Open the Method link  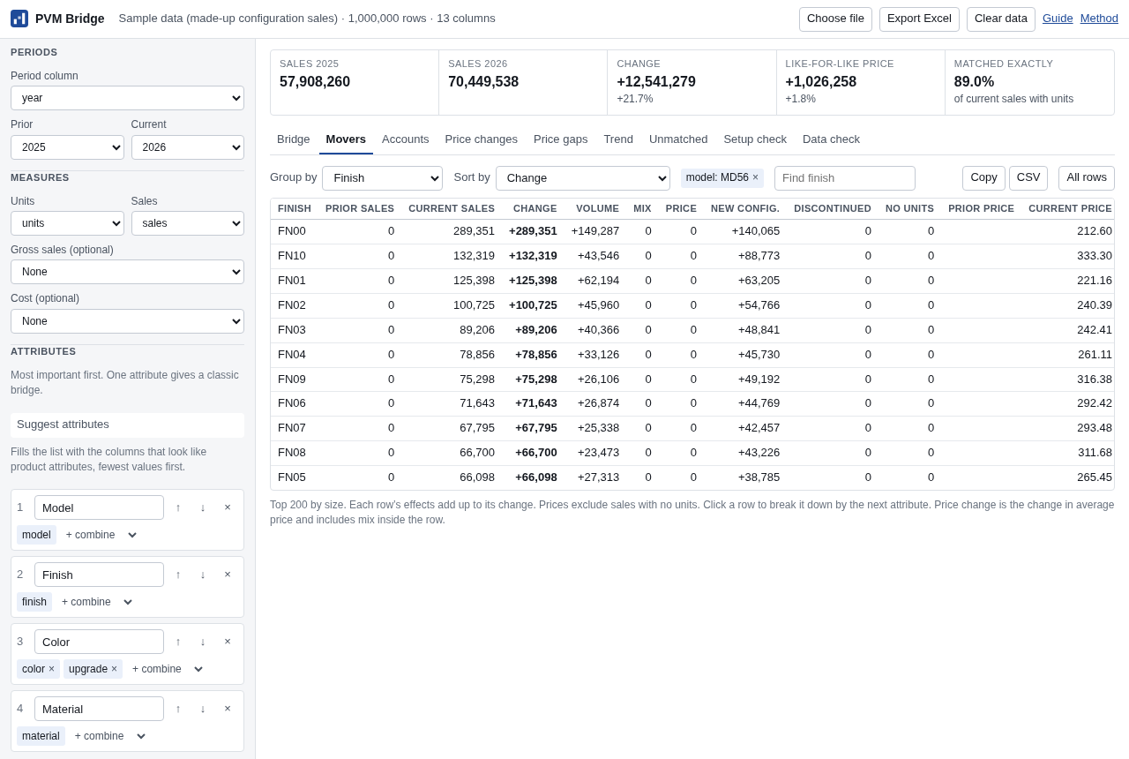point(1099,19)
